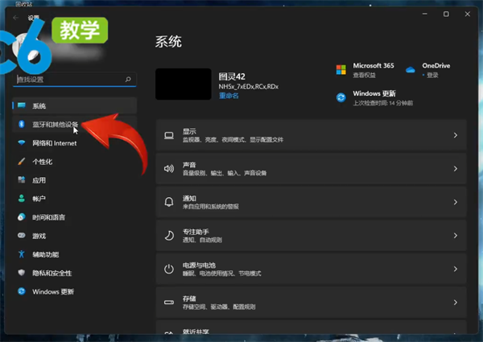Click the 查找设置 search field
483x342 pixels.
[x=75, y=80]
